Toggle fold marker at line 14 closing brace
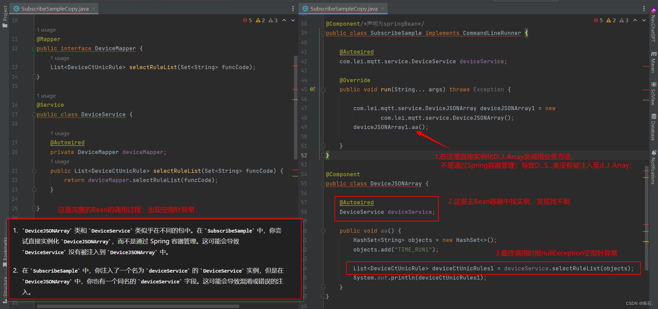The height and width of the screenshot is (309, 658). [x=34, y=77]
